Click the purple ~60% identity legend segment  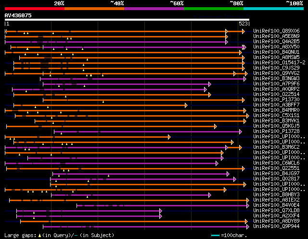coord(154,9)
